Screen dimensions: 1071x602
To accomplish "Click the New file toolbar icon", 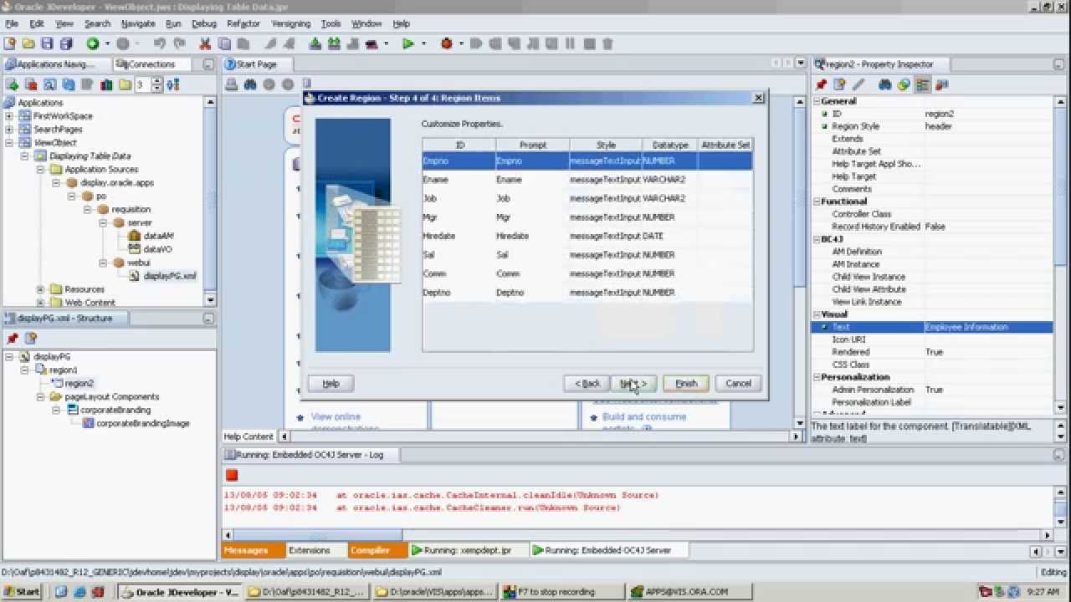I will pyautogui.click(x=10, y=43).
